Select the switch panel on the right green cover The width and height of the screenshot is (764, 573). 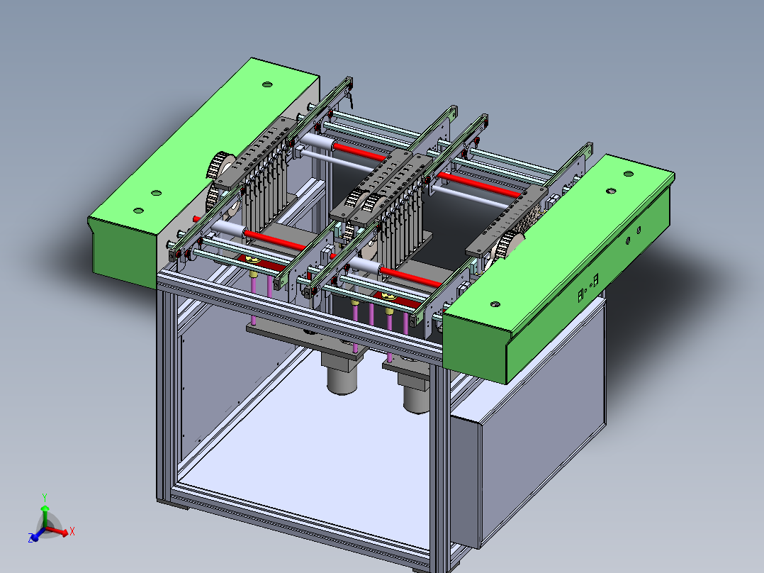coord(588,287)
